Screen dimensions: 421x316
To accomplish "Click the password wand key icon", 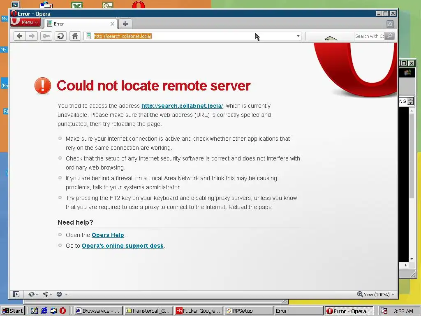I will [x=46, y=36].
